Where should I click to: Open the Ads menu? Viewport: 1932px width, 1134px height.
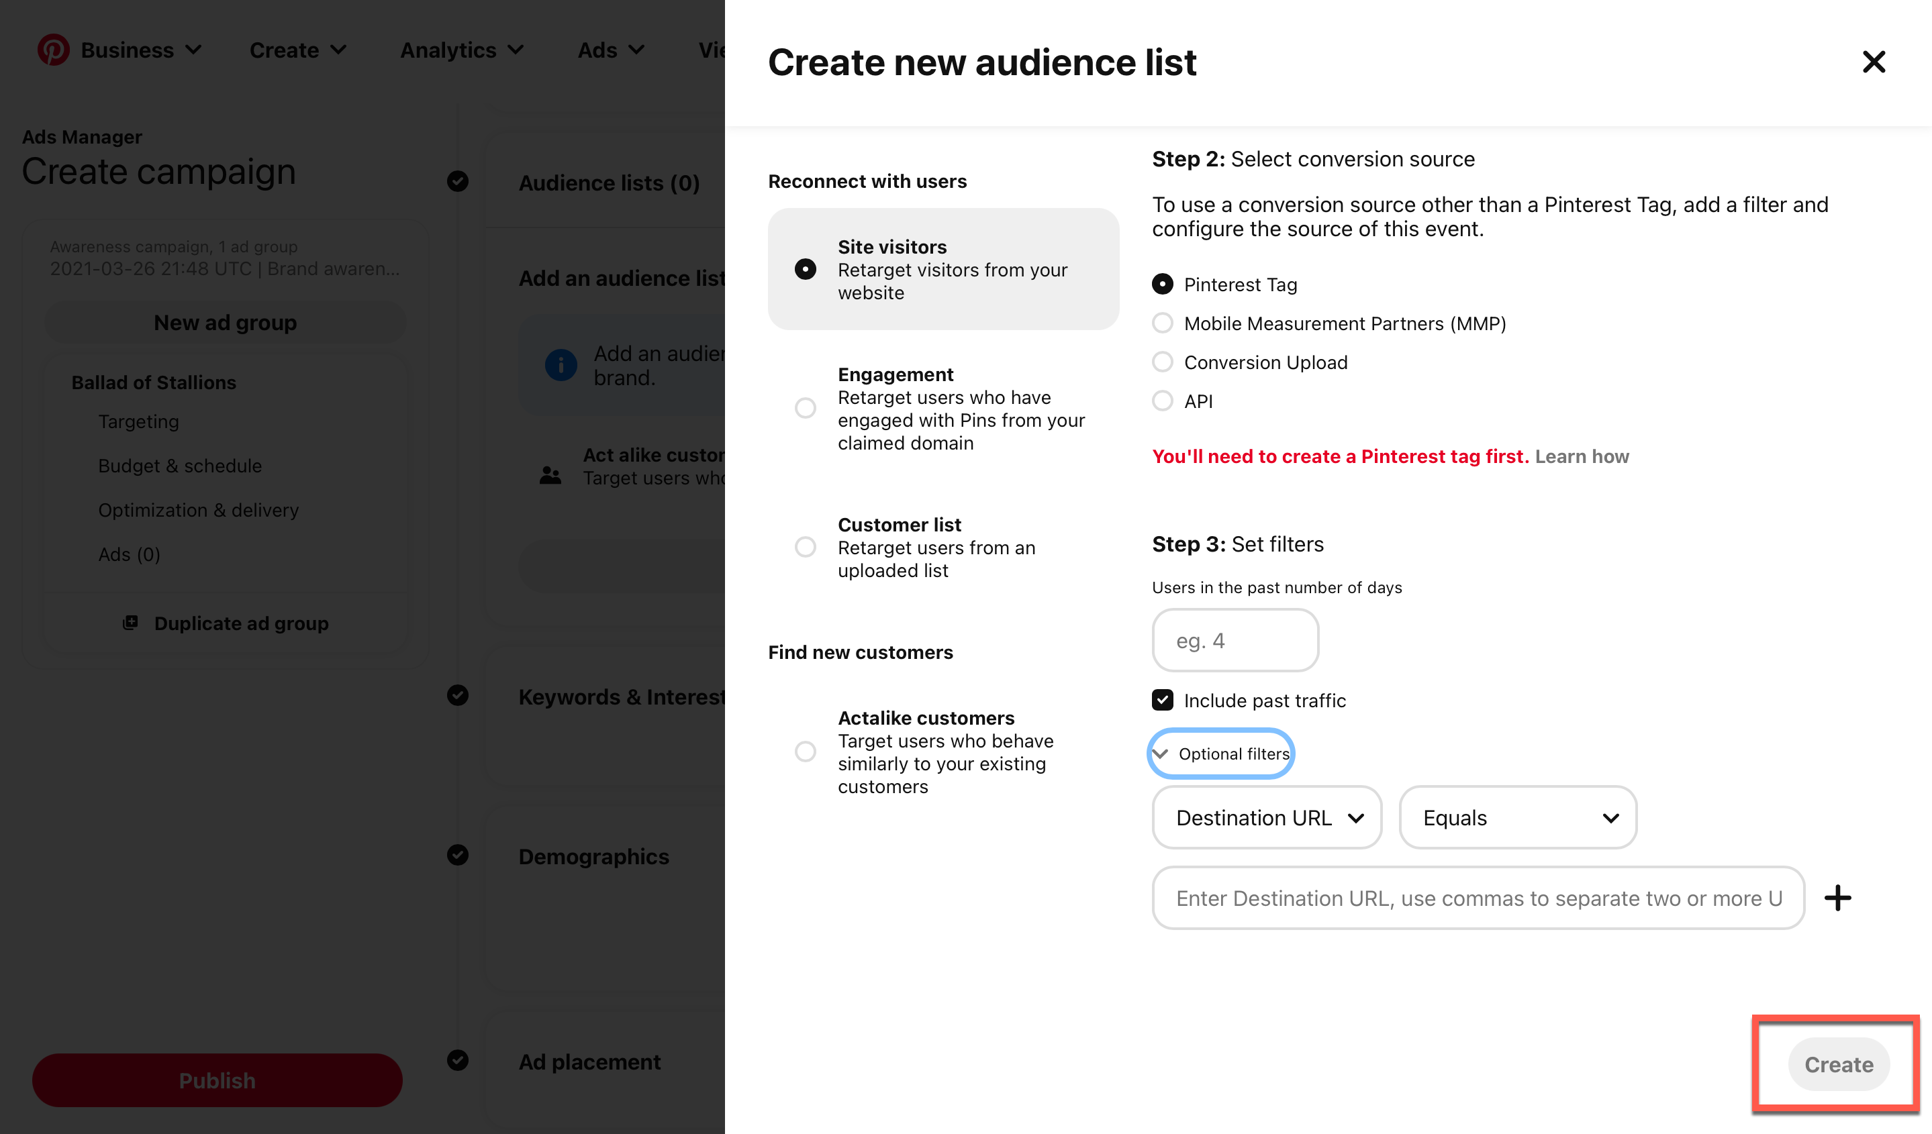click(x=610, y=50)
